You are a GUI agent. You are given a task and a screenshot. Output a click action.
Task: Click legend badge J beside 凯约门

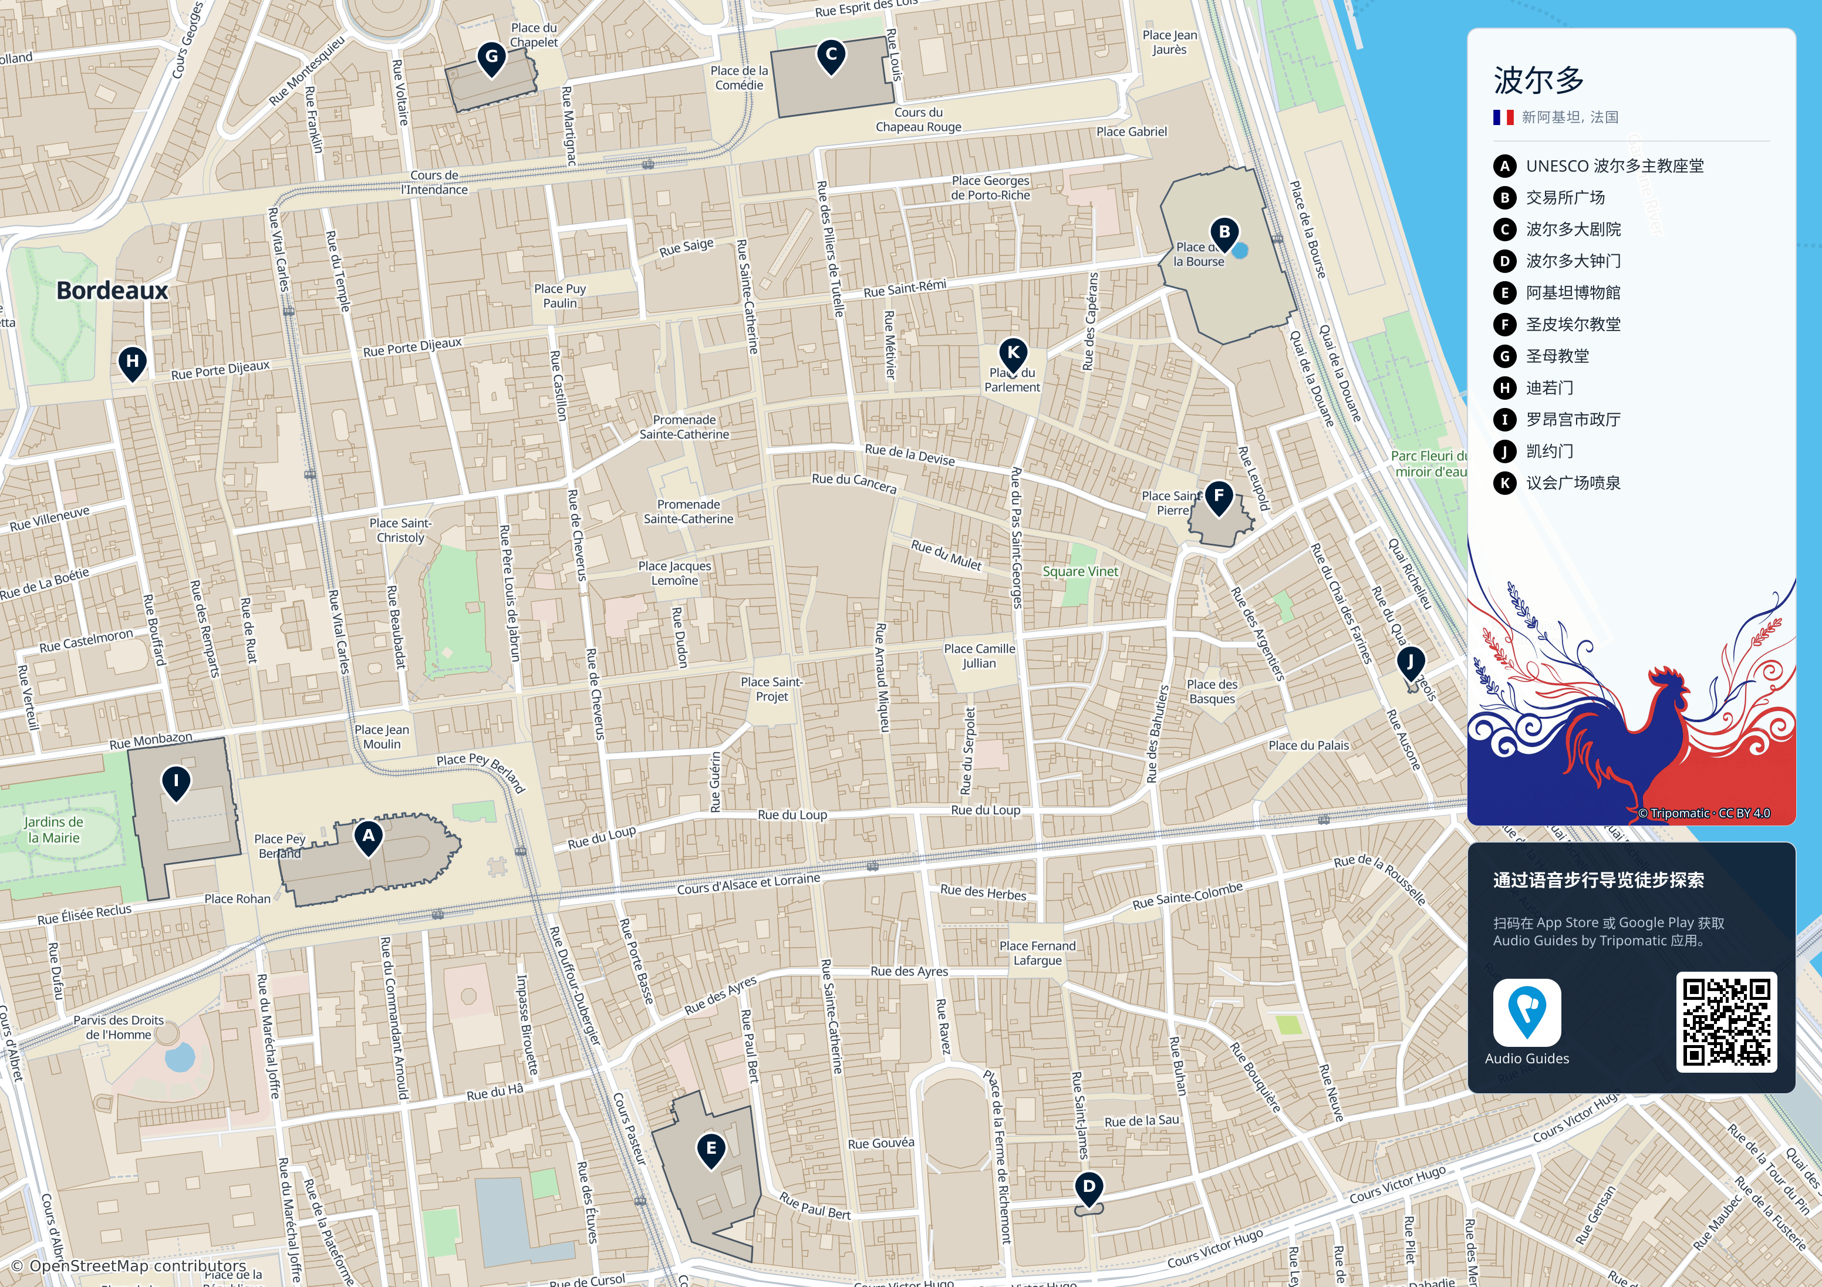click(x=1504, y=452)
